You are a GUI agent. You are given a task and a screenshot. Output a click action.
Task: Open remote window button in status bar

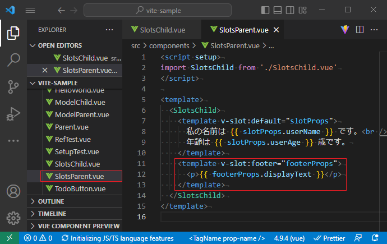(10, 238)
